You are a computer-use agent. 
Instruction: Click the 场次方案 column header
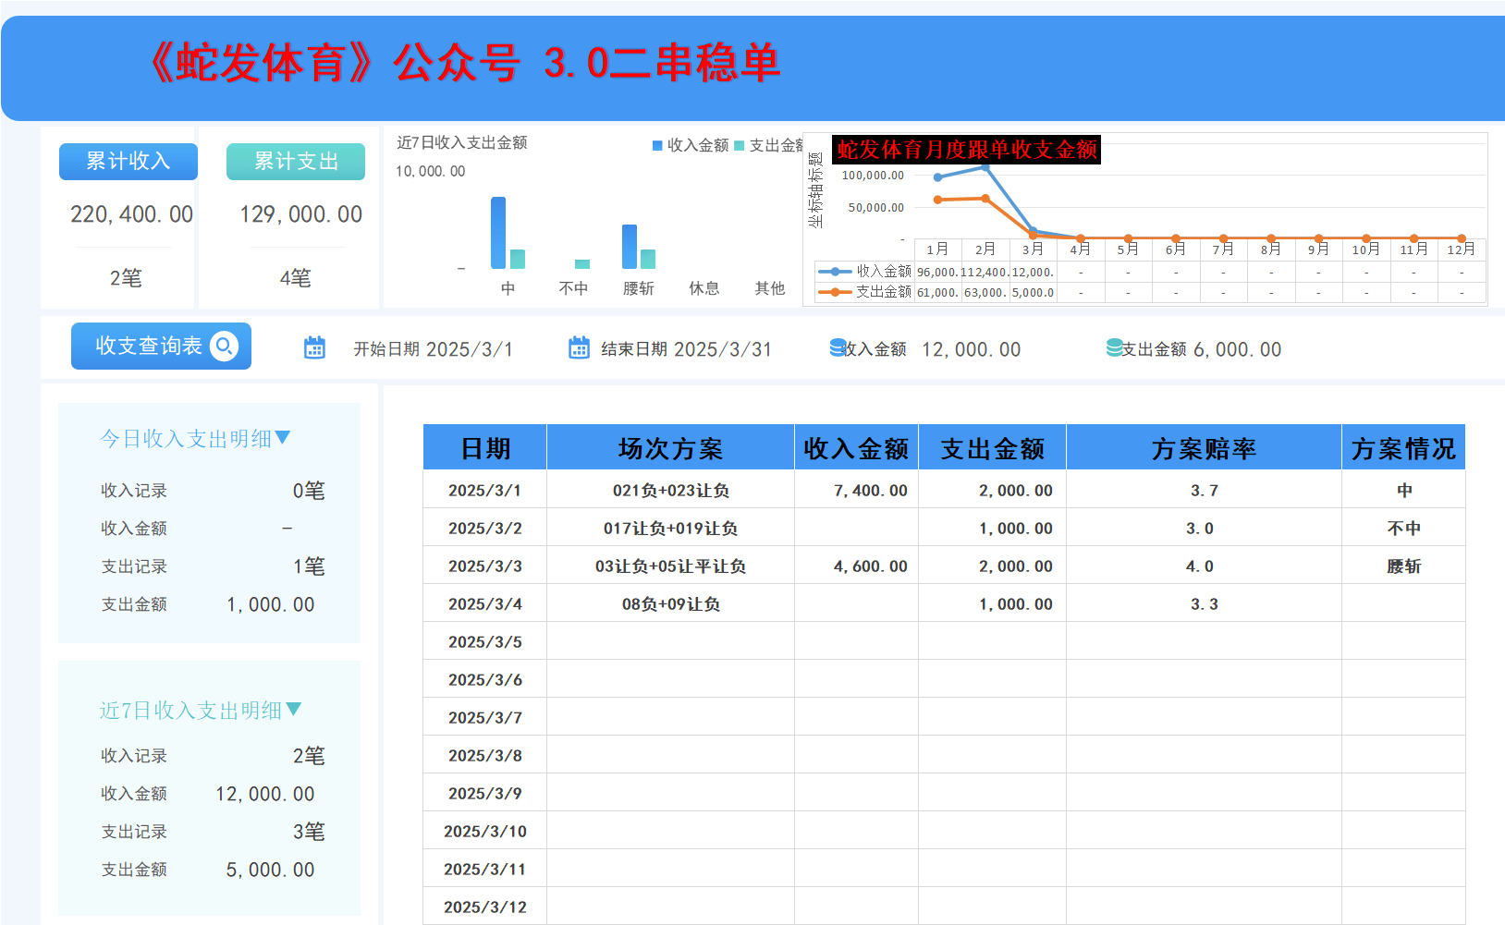[670, 448]
